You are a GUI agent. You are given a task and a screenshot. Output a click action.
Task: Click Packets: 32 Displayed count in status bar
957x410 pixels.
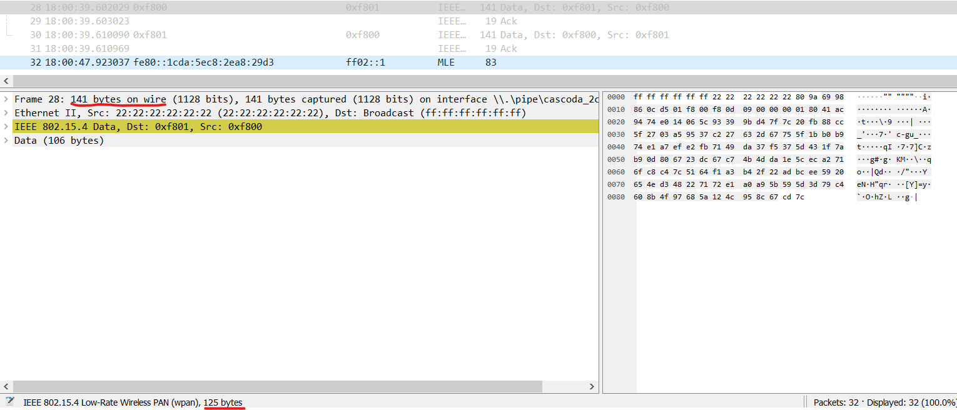[884, 402]
